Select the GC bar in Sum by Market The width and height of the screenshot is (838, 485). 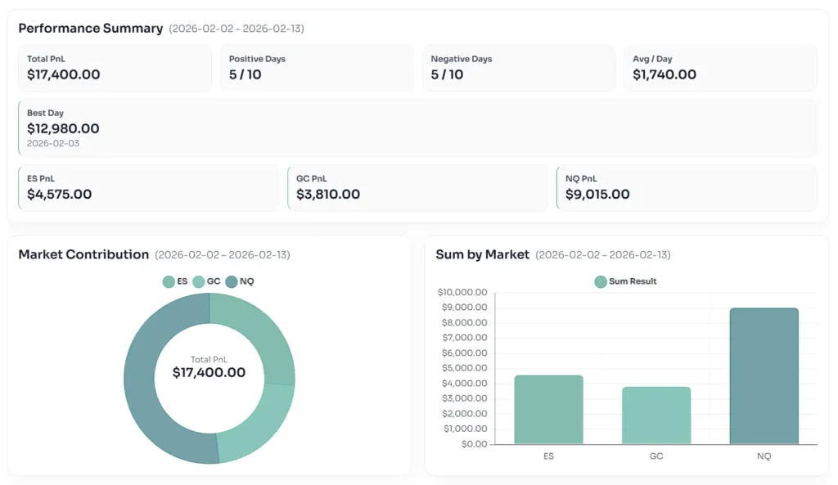[x=656, y=415]
